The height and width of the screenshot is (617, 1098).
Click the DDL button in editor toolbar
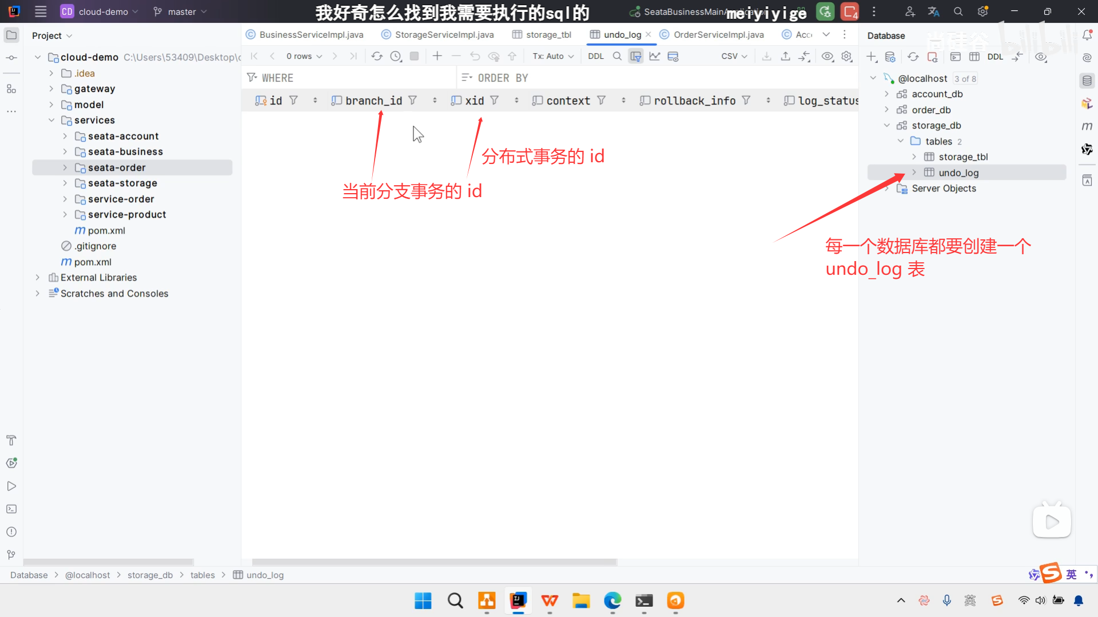click(595, 56)
